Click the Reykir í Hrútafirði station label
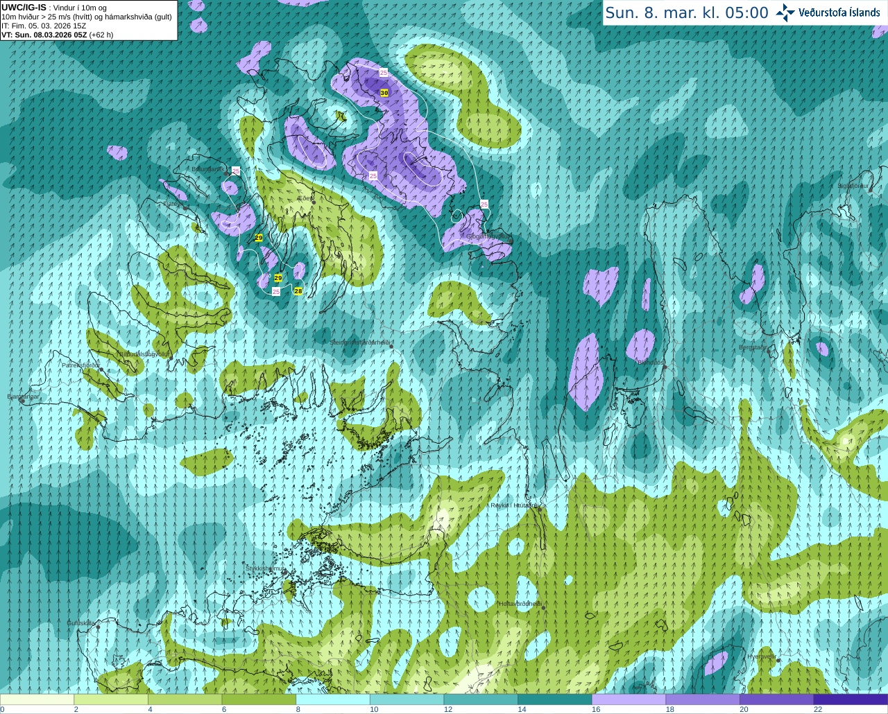The image size is (888, 714). 515,505
